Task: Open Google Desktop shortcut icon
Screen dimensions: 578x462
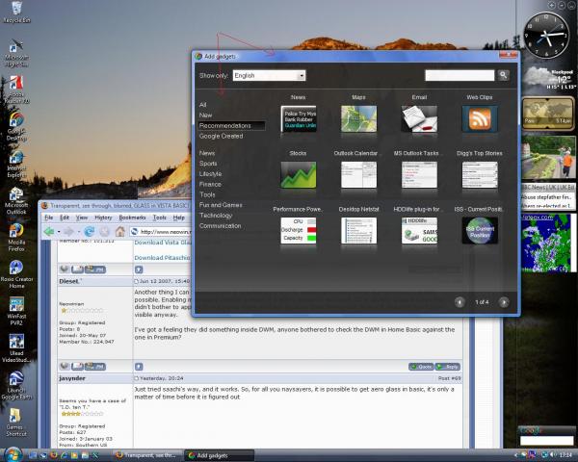Action: 16,127
